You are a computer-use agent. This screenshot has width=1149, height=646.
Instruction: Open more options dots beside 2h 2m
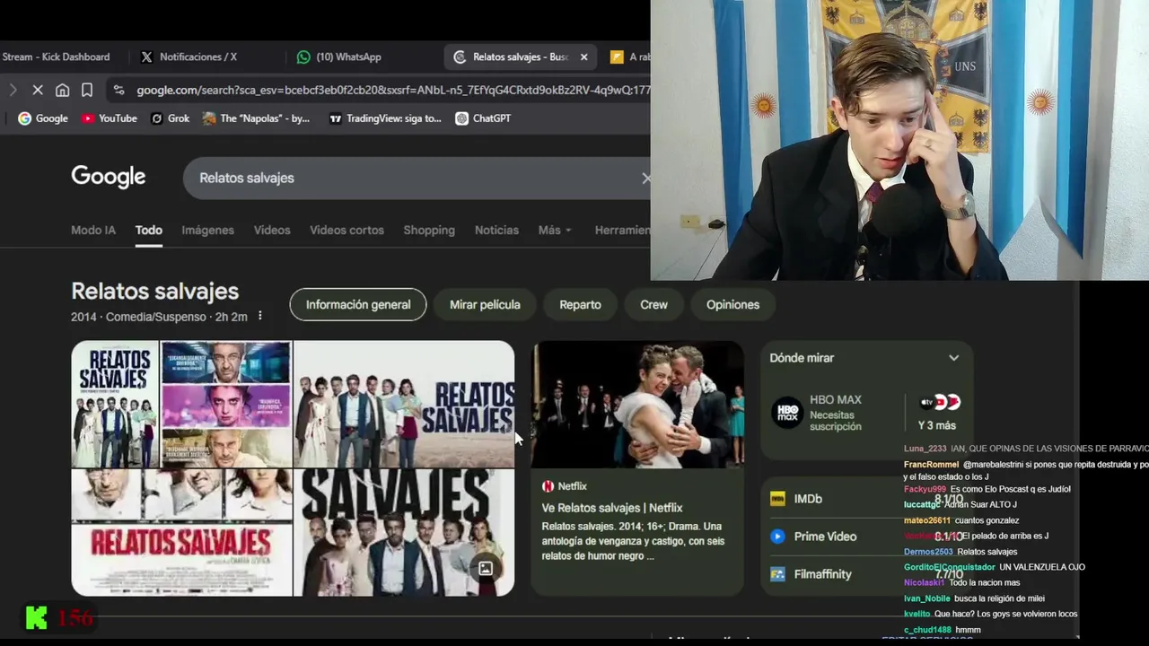coord(260,316)
